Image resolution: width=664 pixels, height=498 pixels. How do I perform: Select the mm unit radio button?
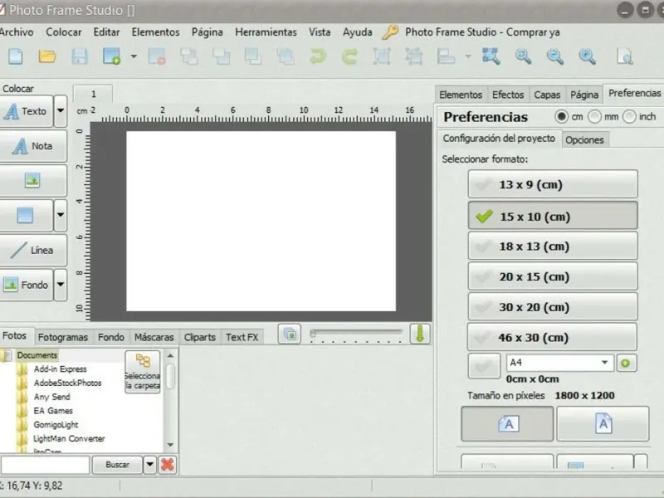click(595, 117)
